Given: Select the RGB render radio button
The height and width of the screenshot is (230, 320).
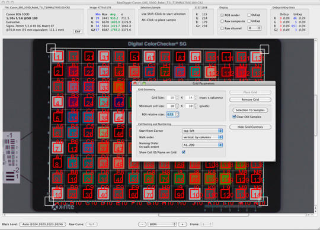Looking at the screenshot, I should coord(222,15).
